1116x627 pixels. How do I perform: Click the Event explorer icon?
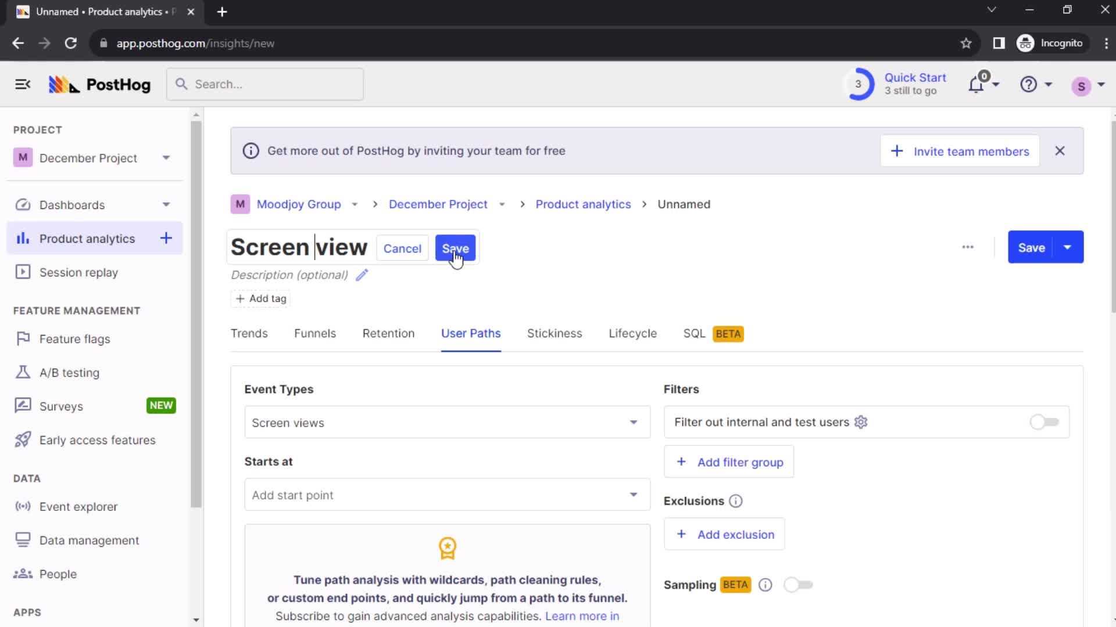click(x=22, y=506)
